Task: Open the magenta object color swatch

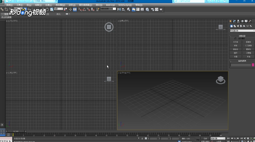Action: tap(253, 65)
